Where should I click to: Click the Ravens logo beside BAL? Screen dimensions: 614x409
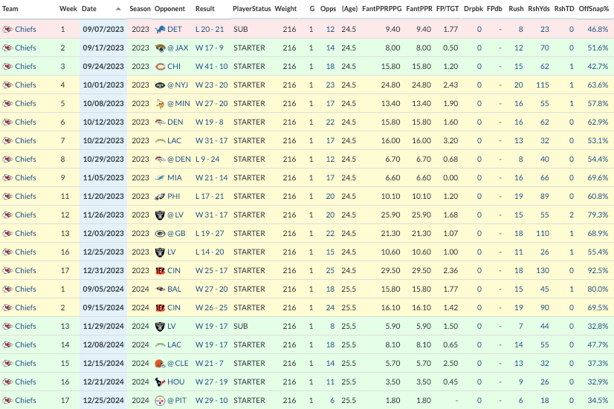point(160,289)
